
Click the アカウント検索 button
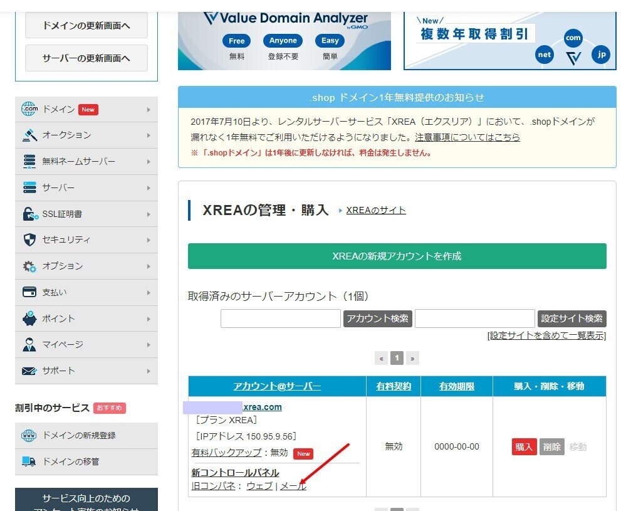click(377, 319)
